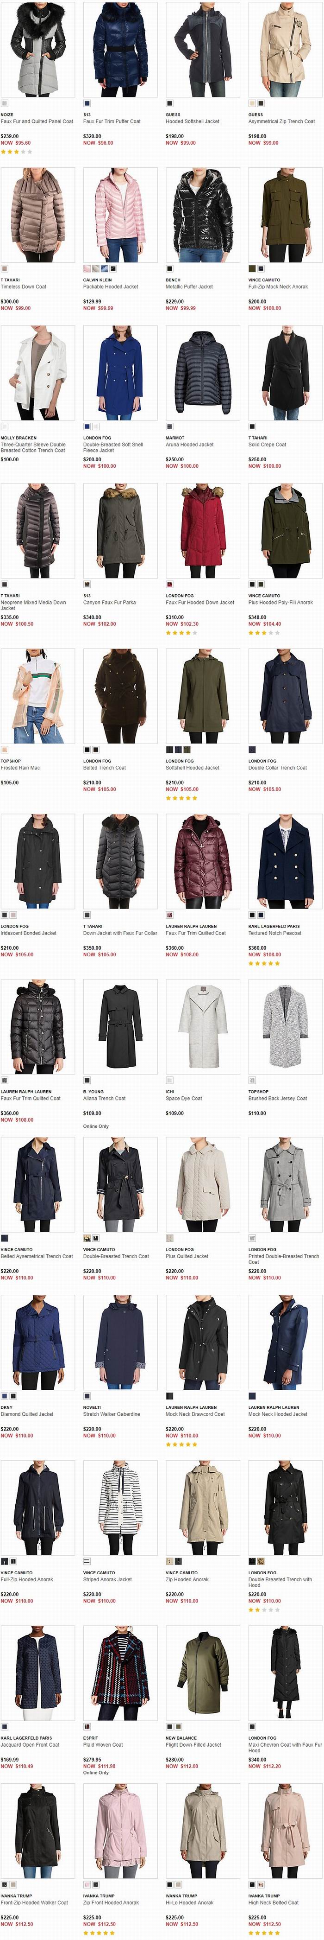This screenshot has height=1940, width=324.
Task: Choose black swatch for Bench Metallic Puffer Jacket
Action: [x=169, y=268]
